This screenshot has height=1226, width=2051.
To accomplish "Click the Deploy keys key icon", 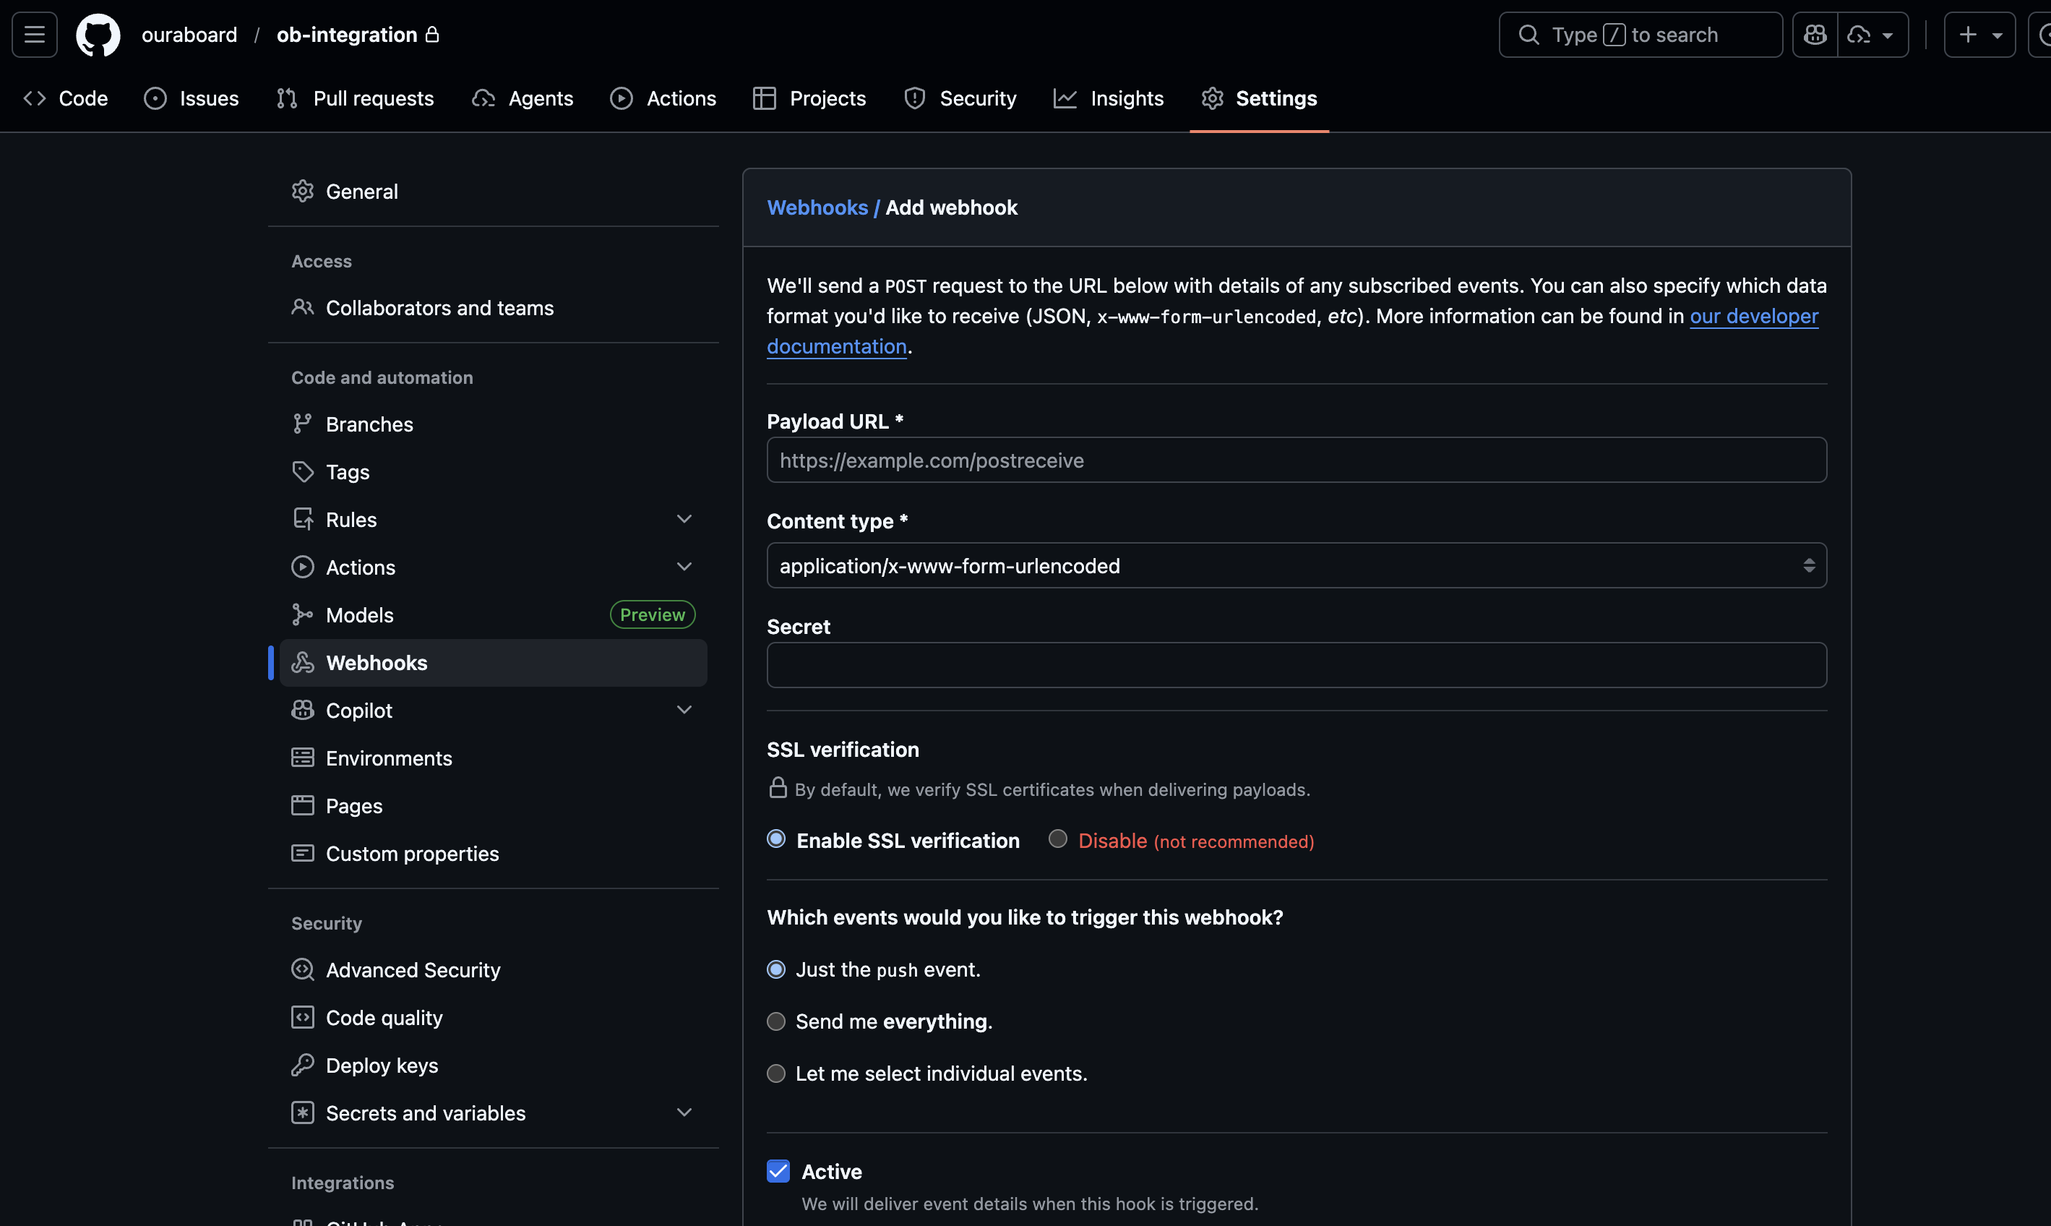I will [x=303, y=1065].
